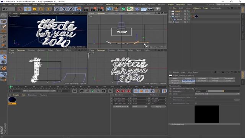The image size is (245, 138).
Task: Open the Volume menu
Action: click(51, 5)
